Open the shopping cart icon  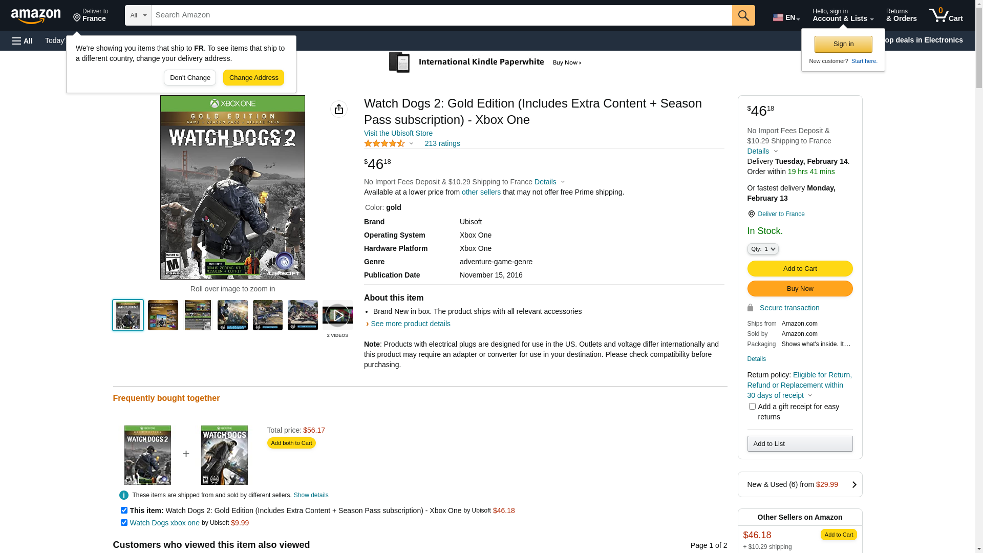[946, 15]
